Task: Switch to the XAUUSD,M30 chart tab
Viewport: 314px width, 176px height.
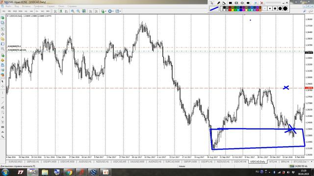Action: point(137,162)
